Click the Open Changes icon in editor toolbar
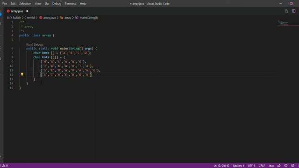Image resolution: width=299 pixels, height=168 pixels. (286, 11)
